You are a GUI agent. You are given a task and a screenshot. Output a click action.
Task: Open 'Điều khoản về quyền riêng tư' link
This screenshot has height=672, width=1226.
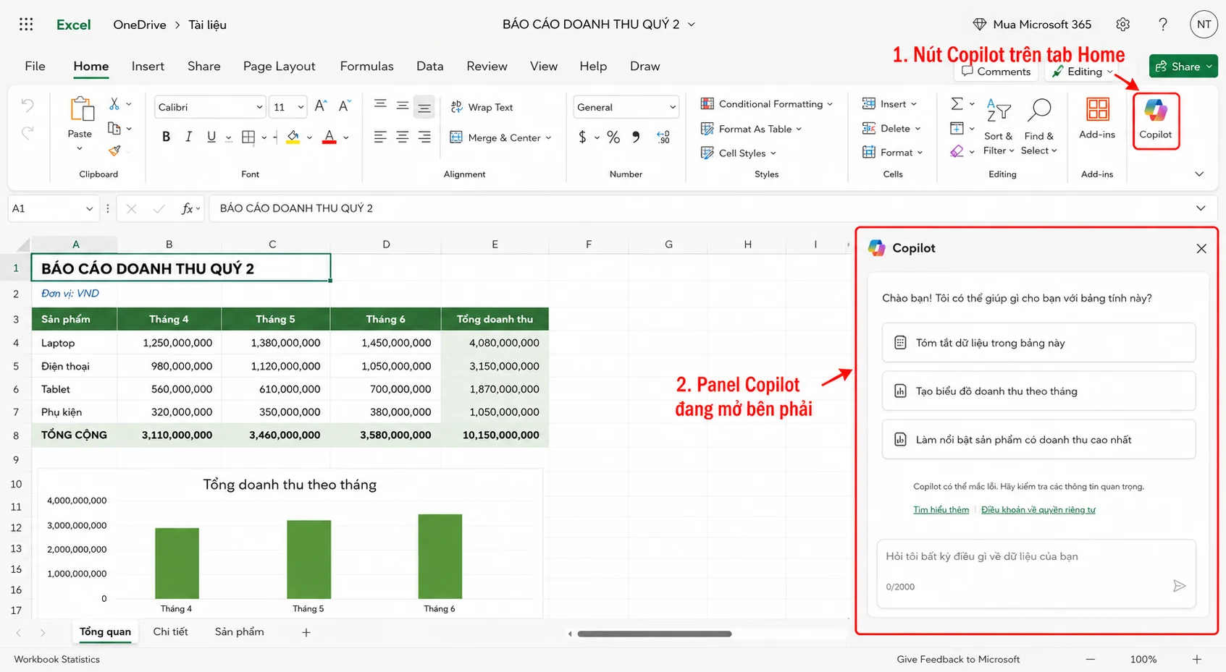click(1038, 510)
